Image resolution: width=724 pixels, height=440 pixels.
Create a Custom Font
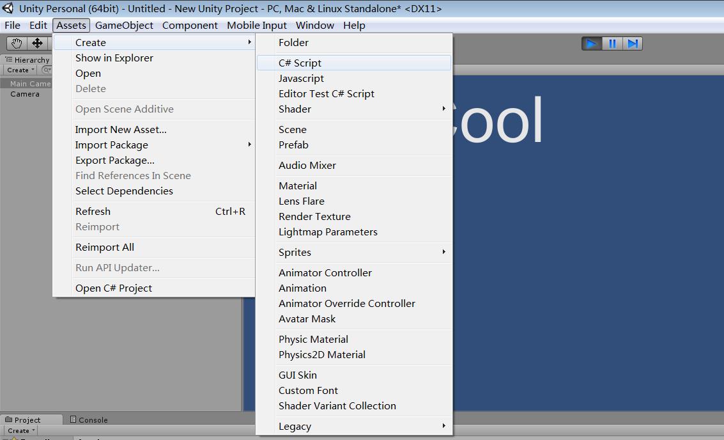(353, 390)
